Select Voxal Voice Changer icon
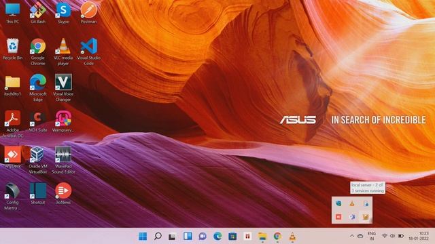 63,88
